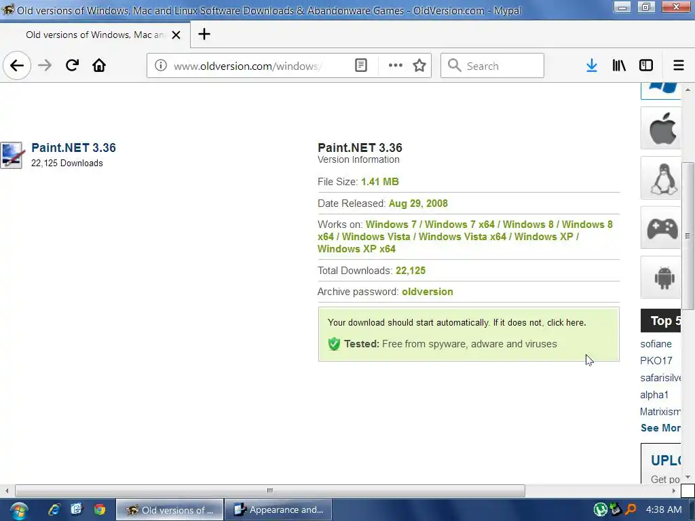Click the 'click here' download link
This screenshot has width=695, height=521.
coord(565,322)
